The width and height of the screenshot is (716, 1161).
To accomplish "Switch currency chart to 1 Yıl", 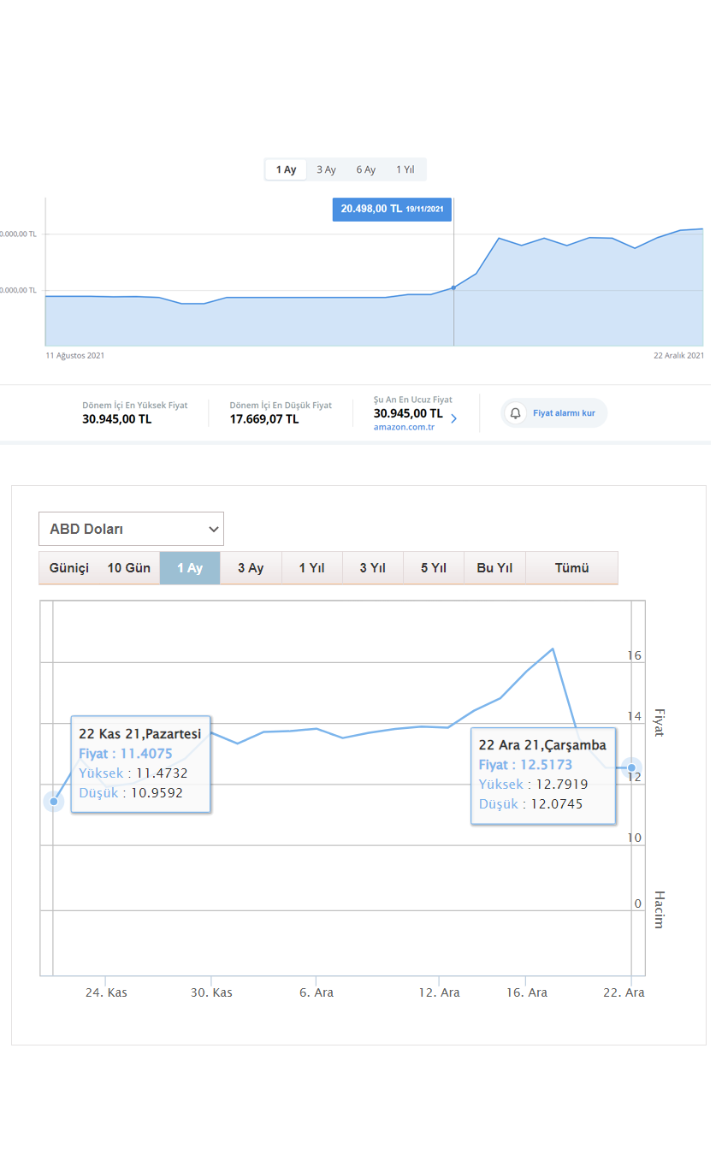I will [311, 568].
